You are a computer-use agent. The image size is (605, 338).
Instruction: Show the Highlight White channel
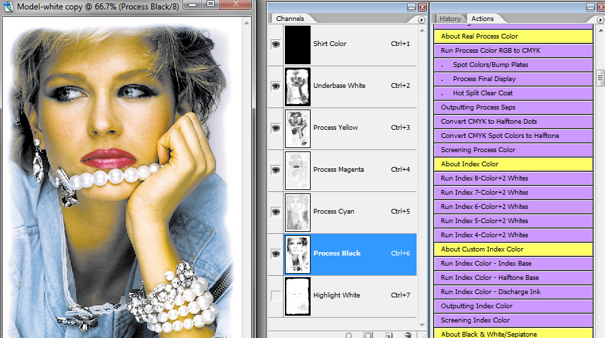(x=275, y=295)
